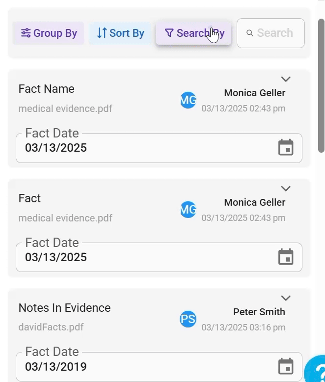This screenshot has height=382, width=325.
Task: Open calendar icon in Fact card
Action: point(286,257)
